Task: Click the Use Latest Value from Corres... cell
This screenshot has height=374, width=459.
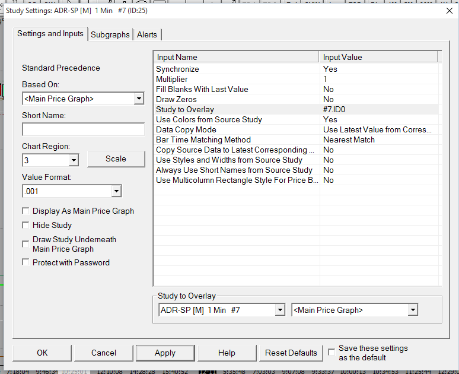Action: click(379, 129)
